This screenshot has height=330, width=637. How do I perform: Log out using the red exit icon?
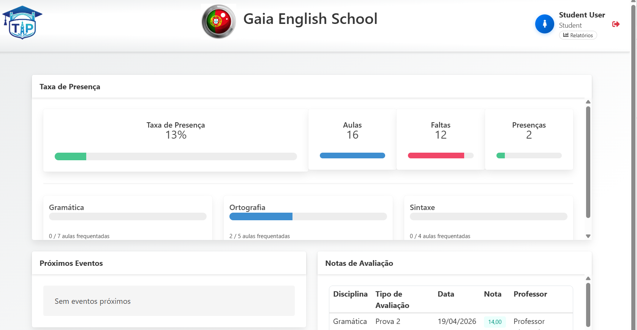[x=616, y=24]
